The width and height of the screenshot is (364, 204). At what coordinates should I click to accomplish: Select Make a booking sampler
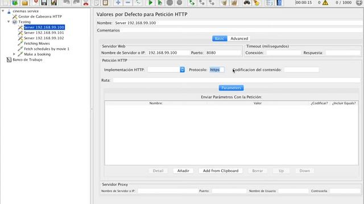click(37, 54)
